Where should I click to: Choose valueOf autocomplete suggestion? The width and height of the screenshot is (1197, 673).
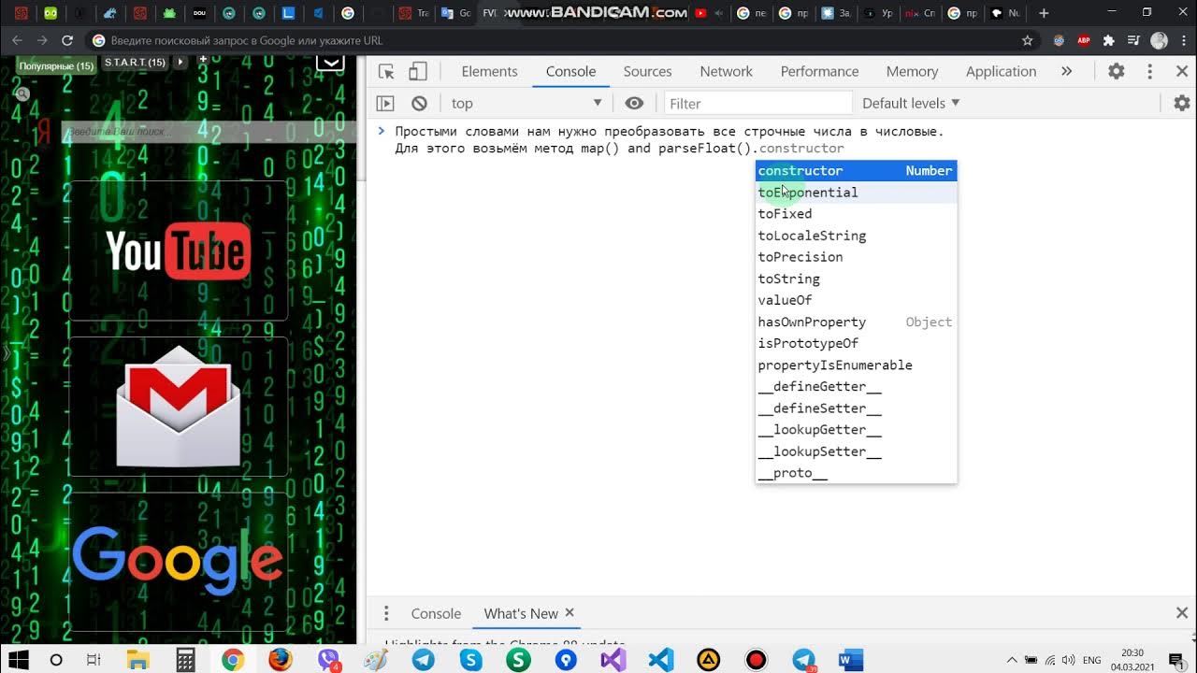856,300
